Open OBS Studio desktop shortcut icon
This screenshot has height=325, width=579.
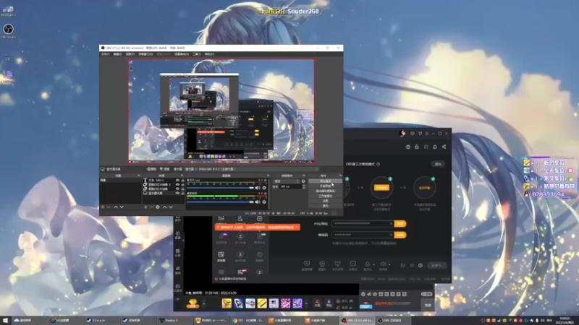(x=8, y=31)
